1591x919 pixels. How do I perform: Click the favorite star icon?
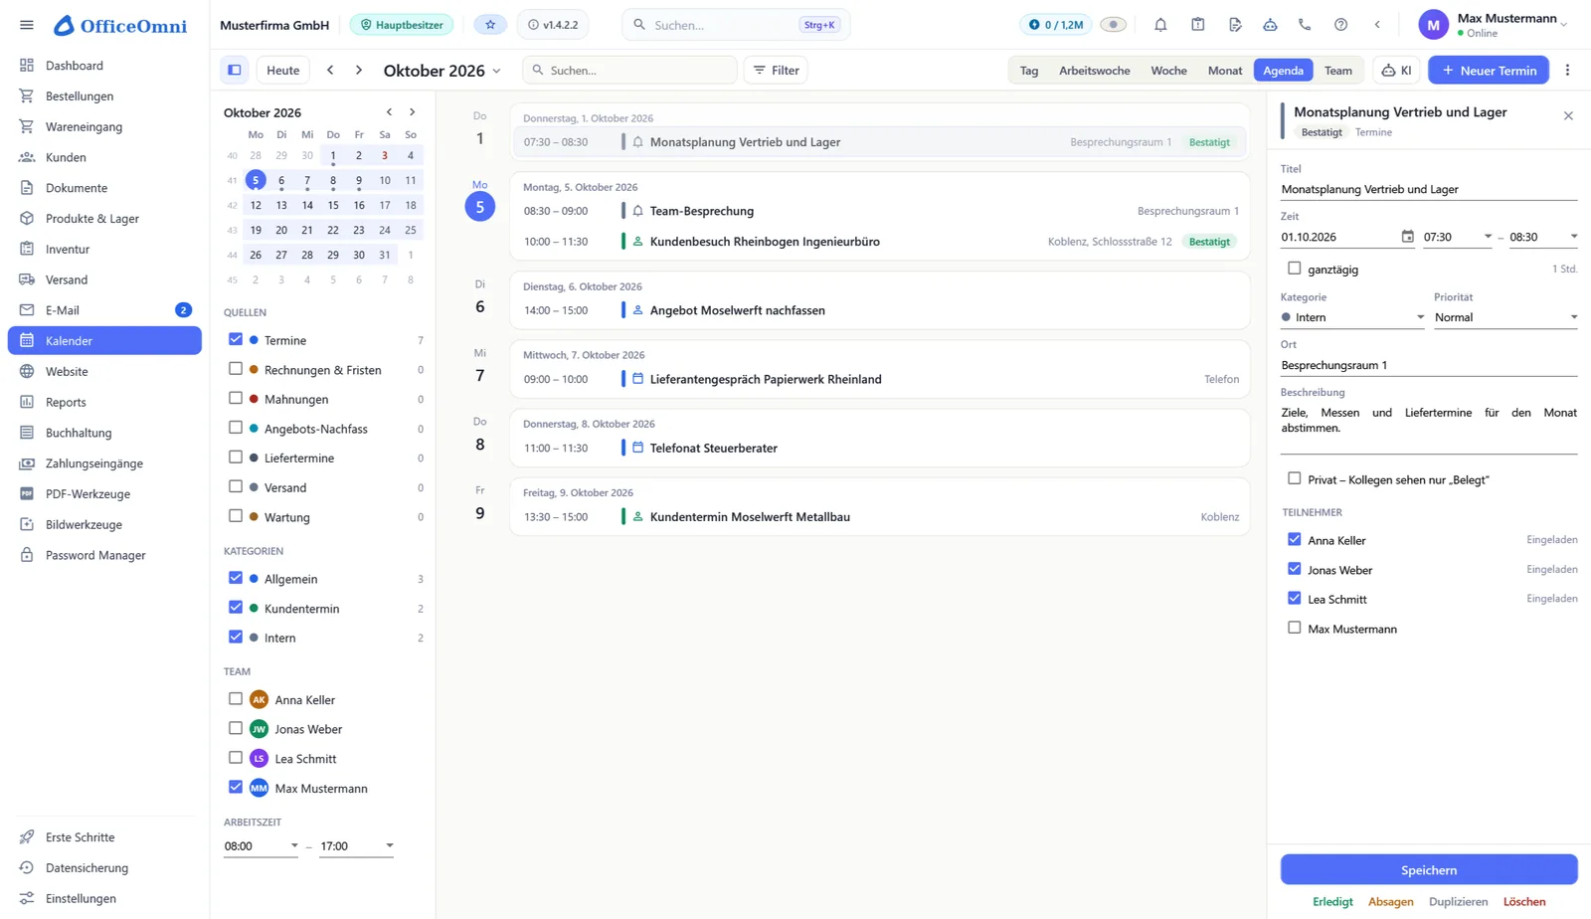490,25
